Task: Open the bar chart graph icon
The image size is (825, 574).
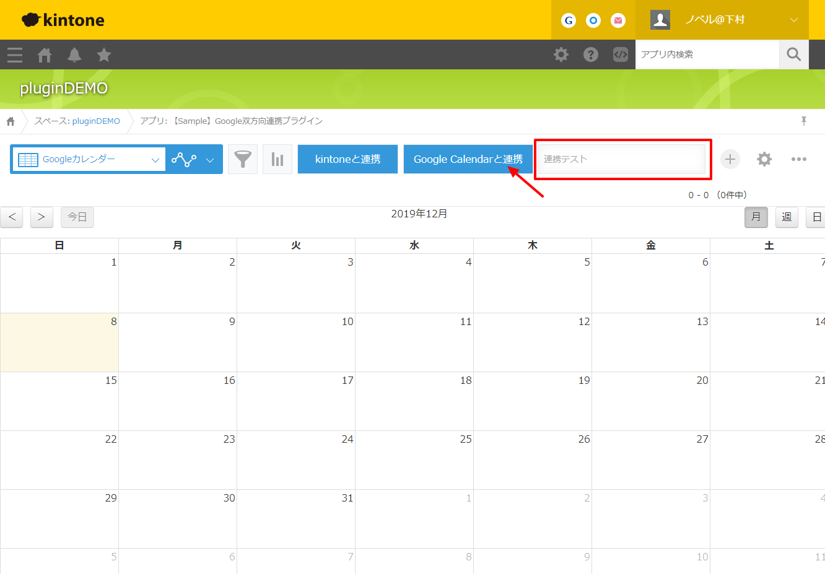Action: (x=277, y=159)
